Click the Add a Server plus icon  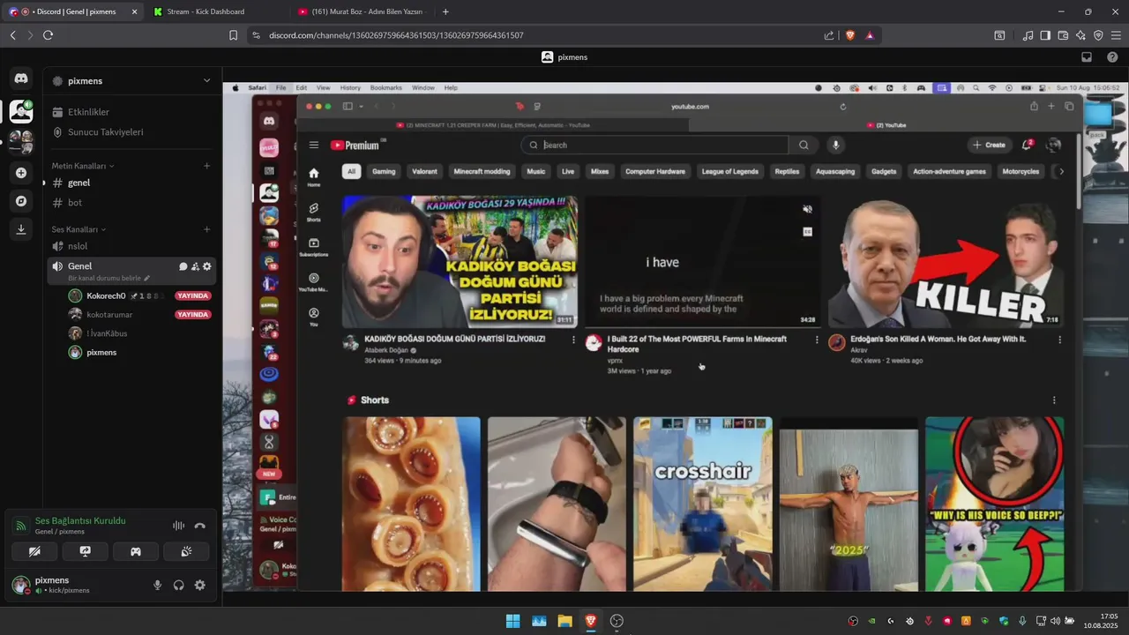point(21,173)
